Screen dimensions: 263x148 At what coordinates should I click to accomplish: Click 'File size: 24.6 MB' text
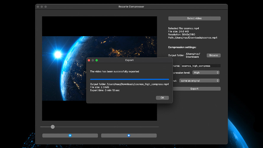tap(178, 31)
